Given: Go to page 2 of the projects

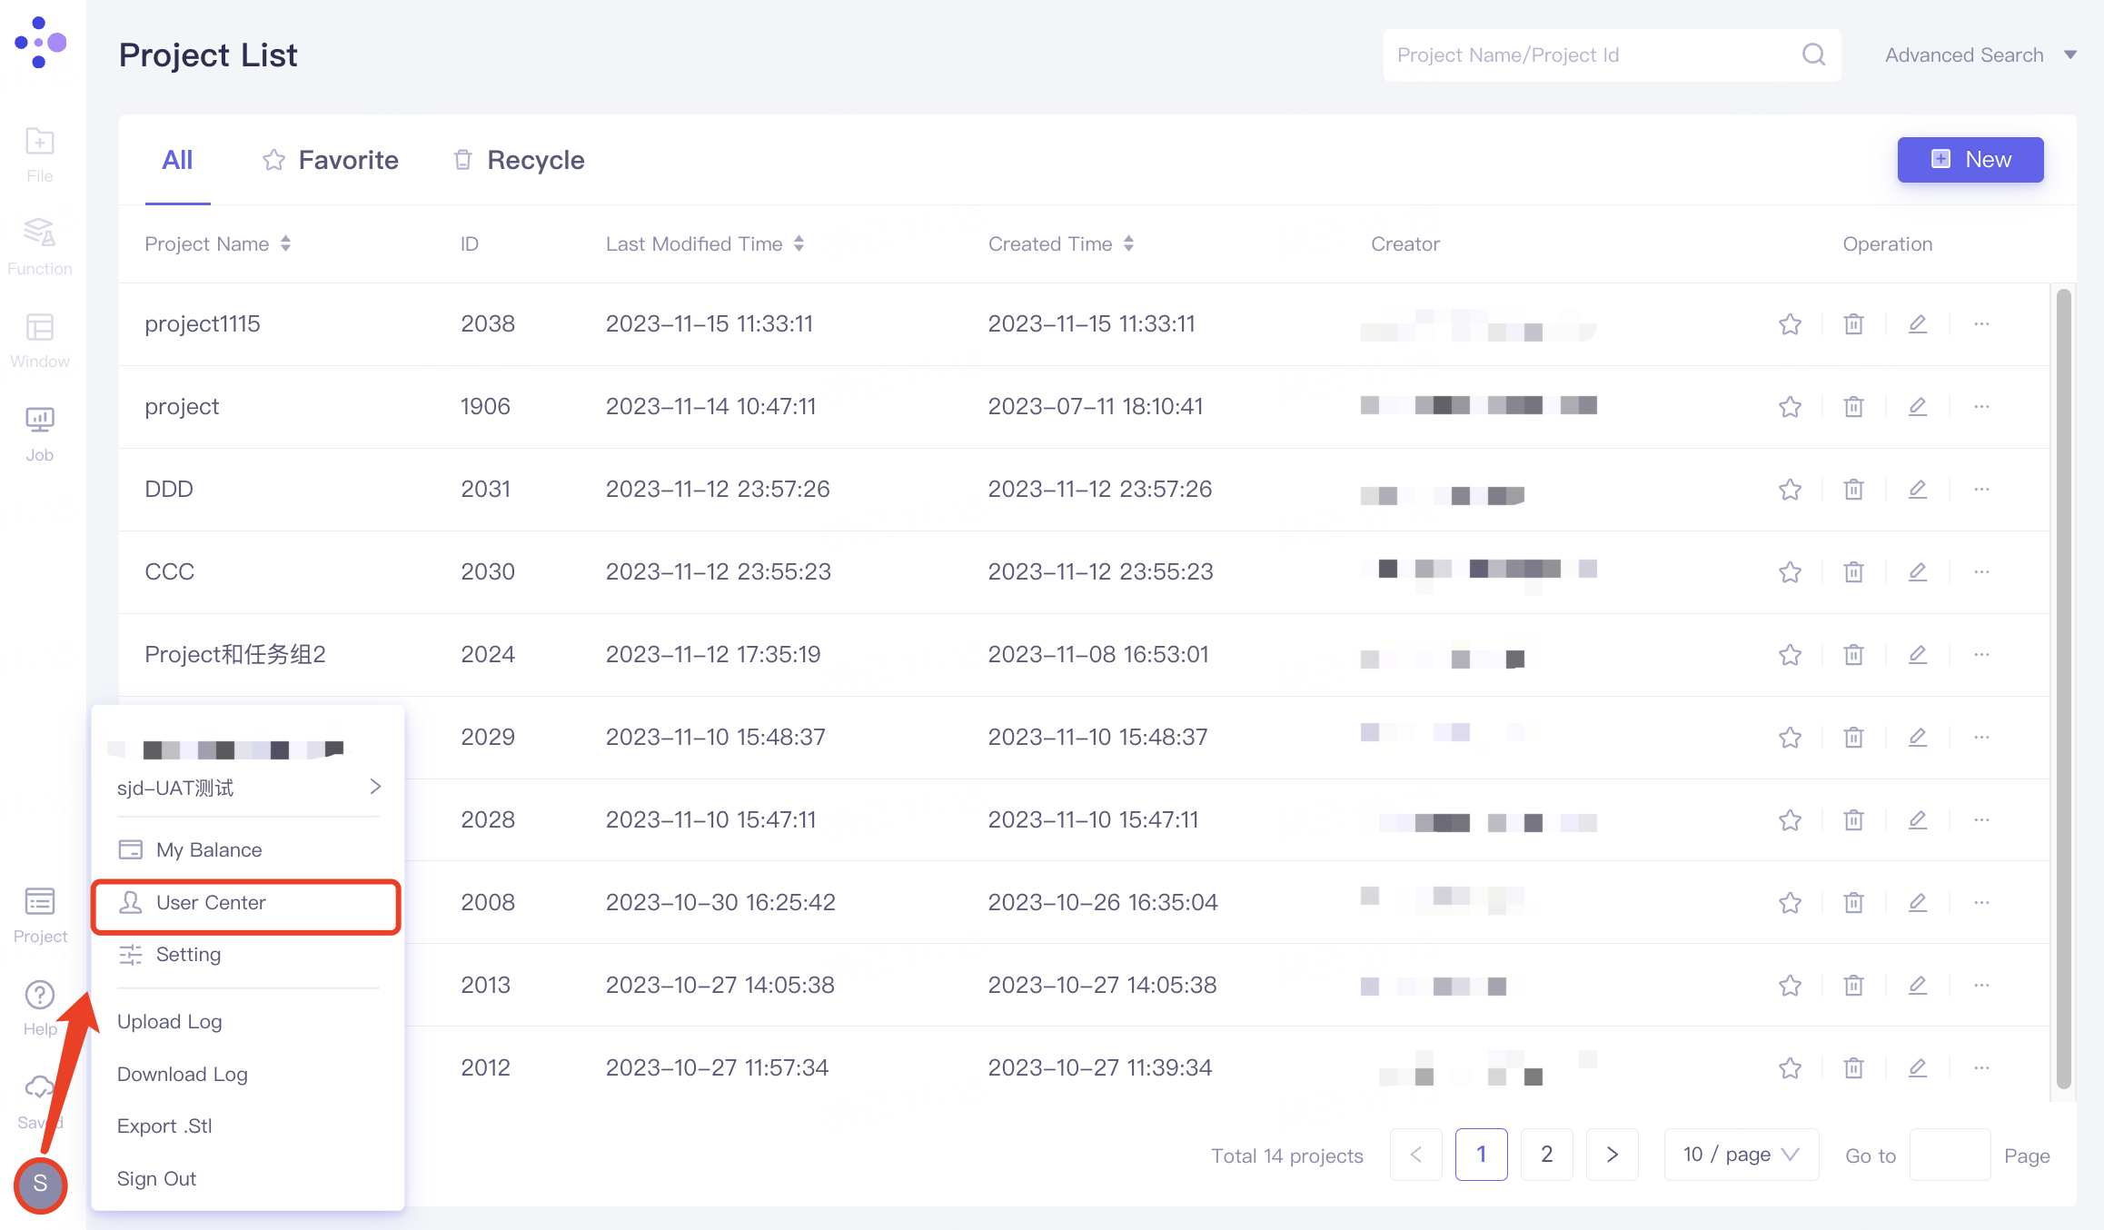Looking at the screenshot, I should coord(1546,1155).
